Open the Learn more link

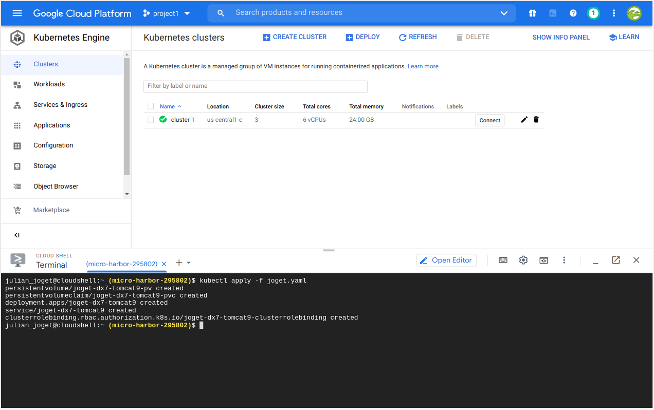point(423,66)
